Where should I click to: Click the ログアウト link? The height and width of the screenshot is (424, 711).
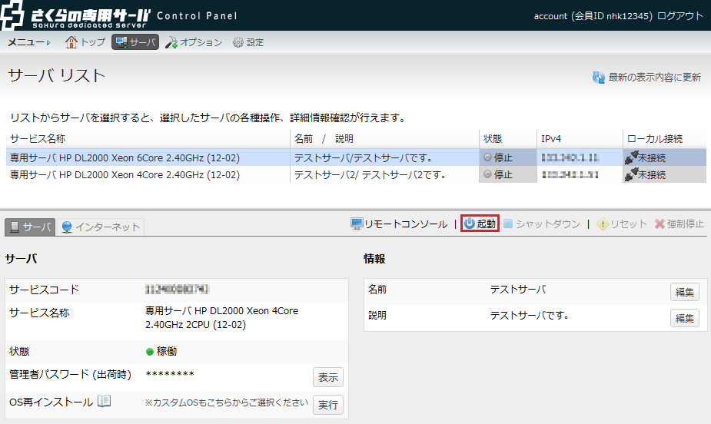click(680, 16)
